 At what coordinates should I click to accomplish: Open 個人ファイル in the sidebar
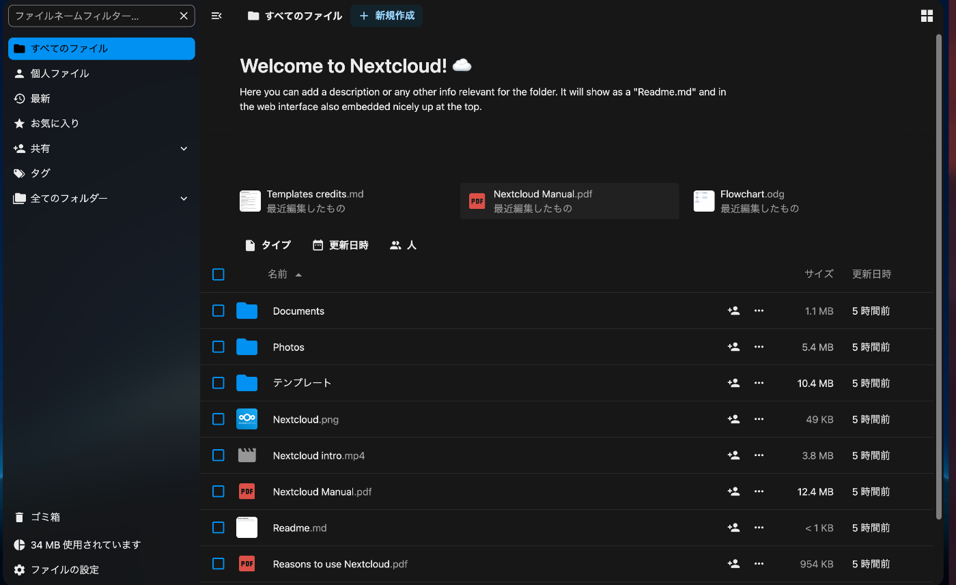102,73
